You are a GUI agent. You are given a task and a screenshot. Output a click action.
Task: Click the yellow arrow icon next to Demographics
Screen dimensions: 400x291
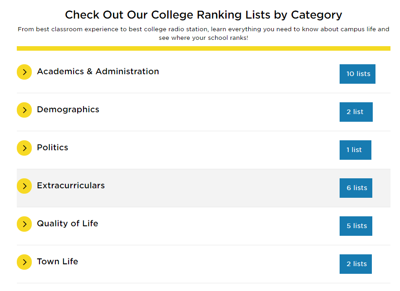(24, 110)
